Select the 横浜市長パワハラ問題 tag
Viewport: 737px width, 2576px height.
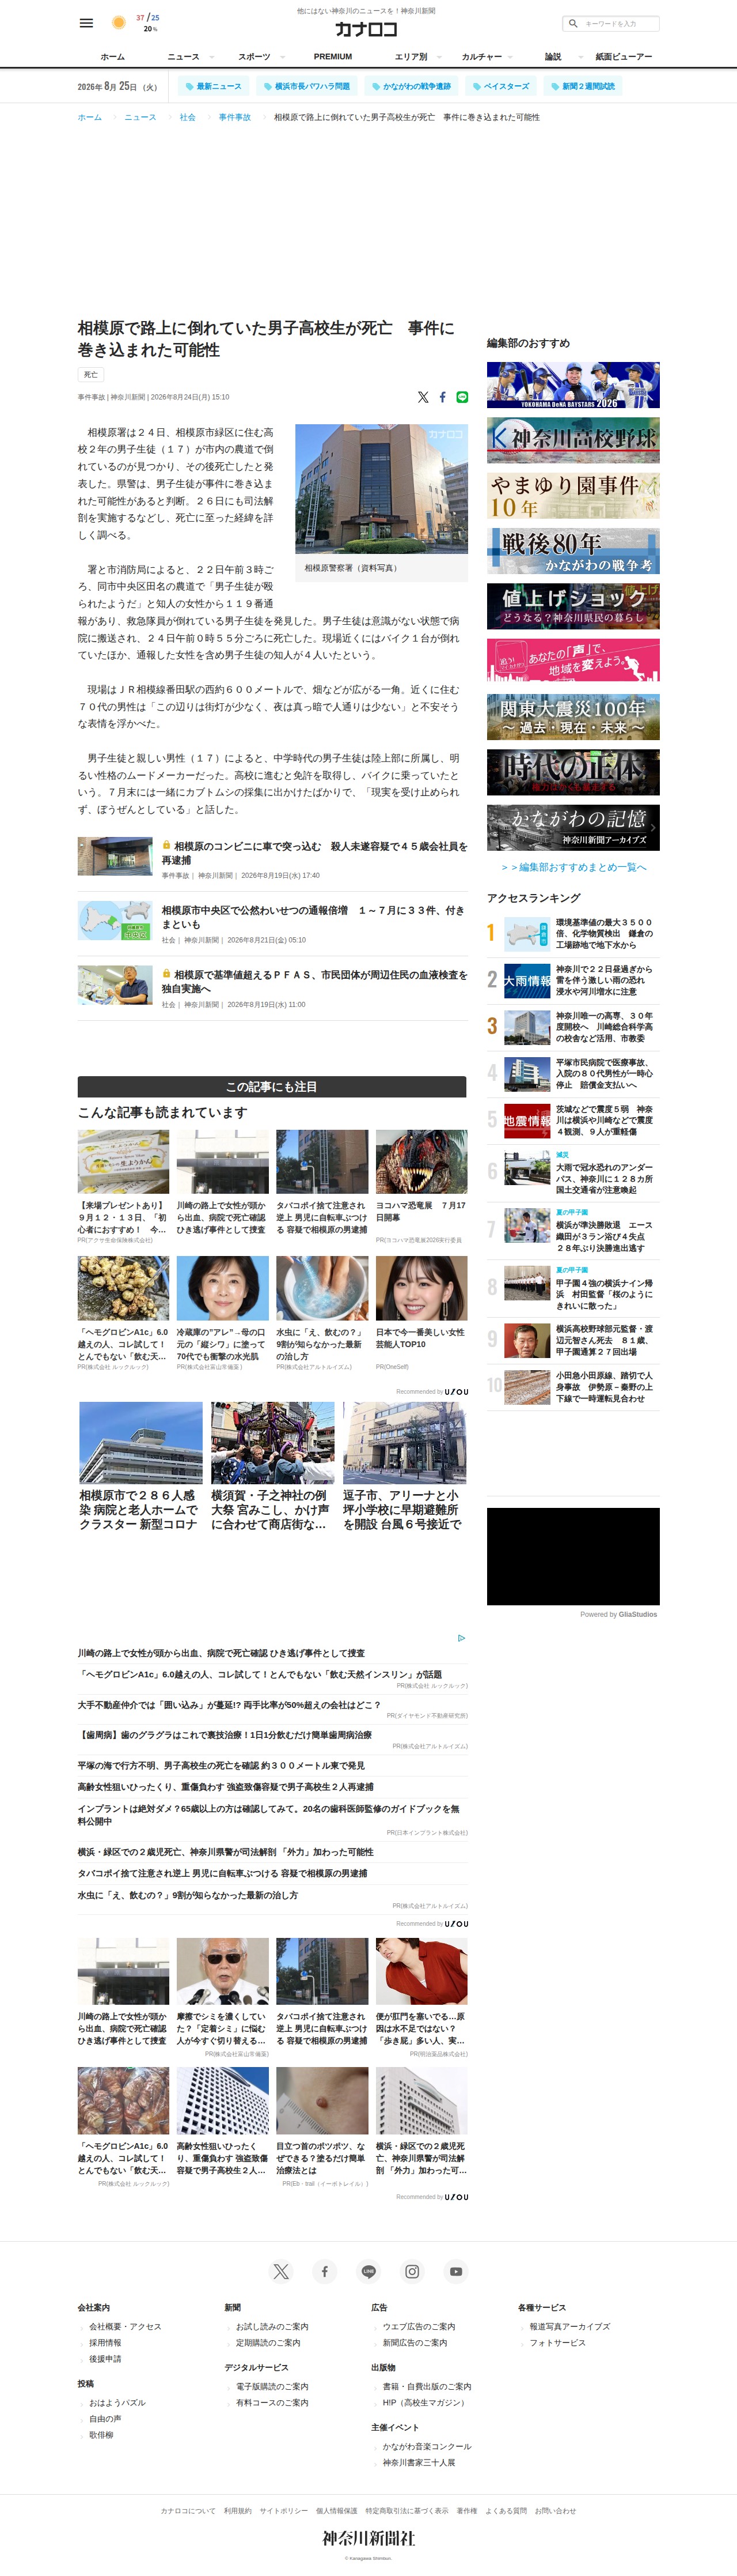point(306,86)
